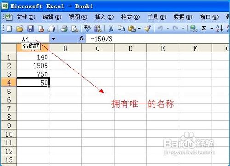Save the workbook with floppy disk icon
230x166 pixels.
tap(30, 29)
